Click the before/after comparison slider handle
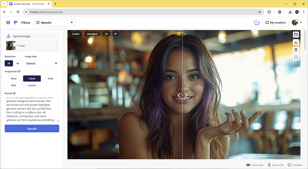The width and height of the screenshot is (308, 169). click(x=182, y=95)
